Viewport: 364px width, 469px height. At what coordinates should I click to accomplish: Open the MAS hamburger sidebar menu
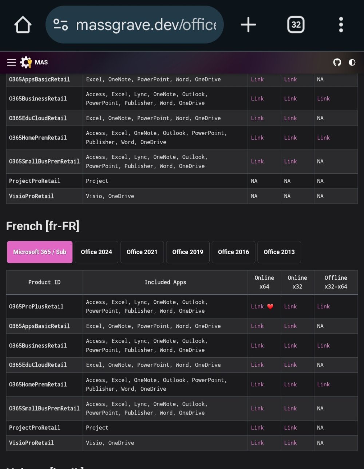click(x=12, y=62)
